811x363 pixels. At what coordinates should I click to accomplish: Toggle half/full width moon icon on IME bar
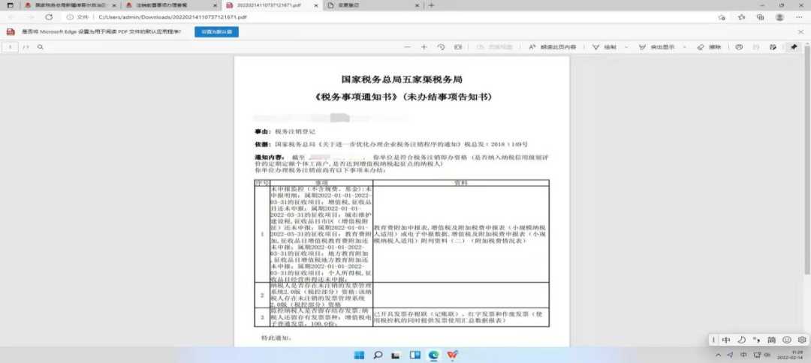point(741,340)
